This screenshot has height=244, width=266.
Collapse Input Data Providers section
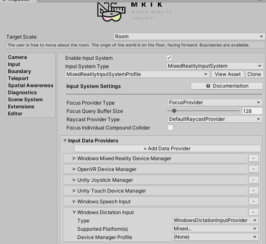(x=65, y=141)
